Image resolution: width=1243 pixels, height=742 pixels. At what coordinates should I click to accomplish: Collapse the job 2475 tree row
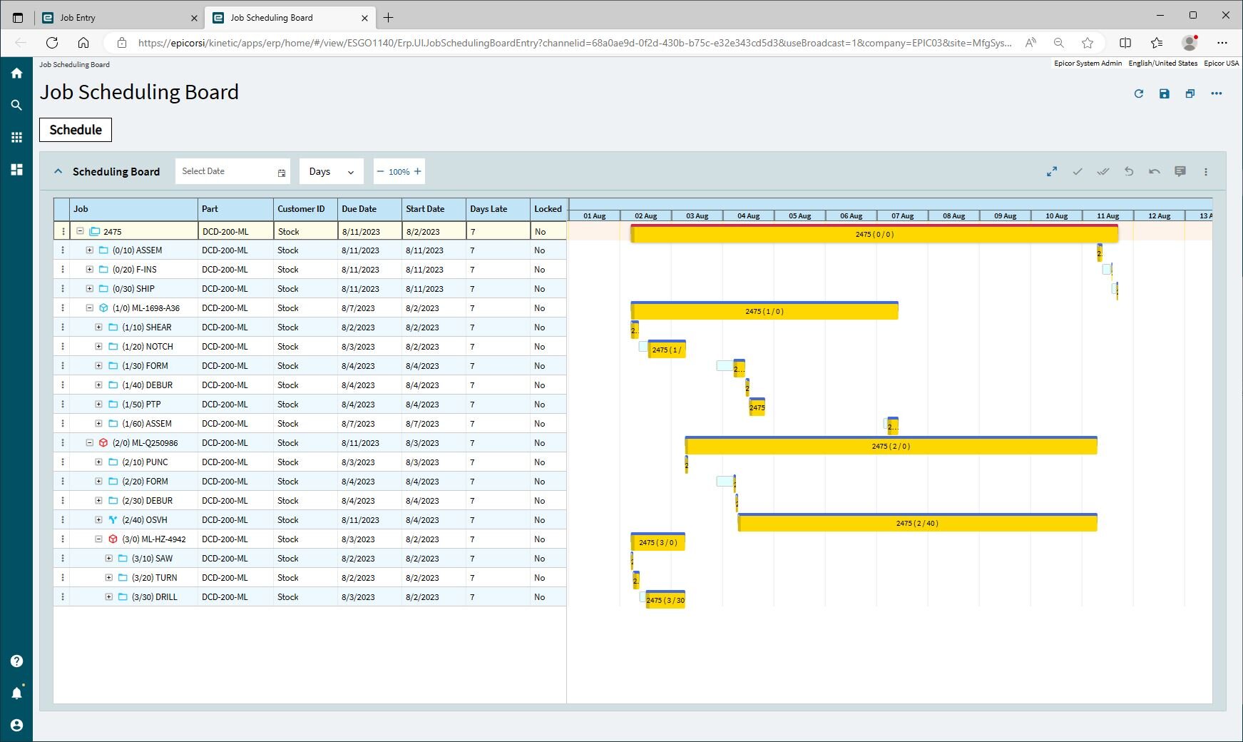pyautogui.click(x=80, y=231)
